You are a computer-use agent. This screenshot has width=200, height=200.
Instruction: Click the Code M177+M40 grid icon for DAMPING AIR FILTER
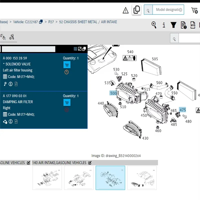tap(5, 114)
